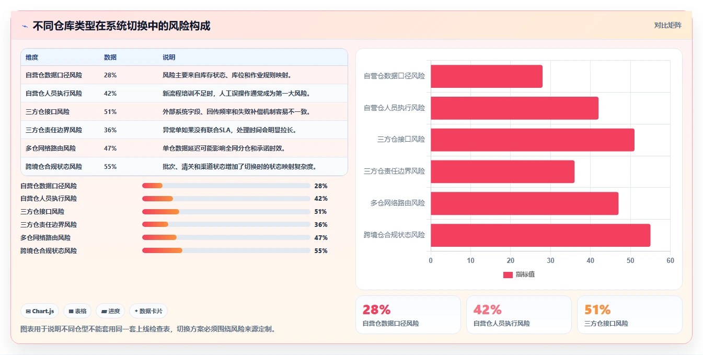
Task: Select the 三方仓责任边界风险 table row
Action: pos(184,130)
